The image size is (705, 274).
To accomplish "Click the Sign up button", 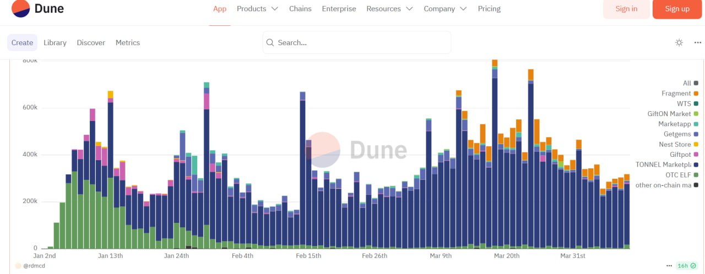I will (677, 9).
